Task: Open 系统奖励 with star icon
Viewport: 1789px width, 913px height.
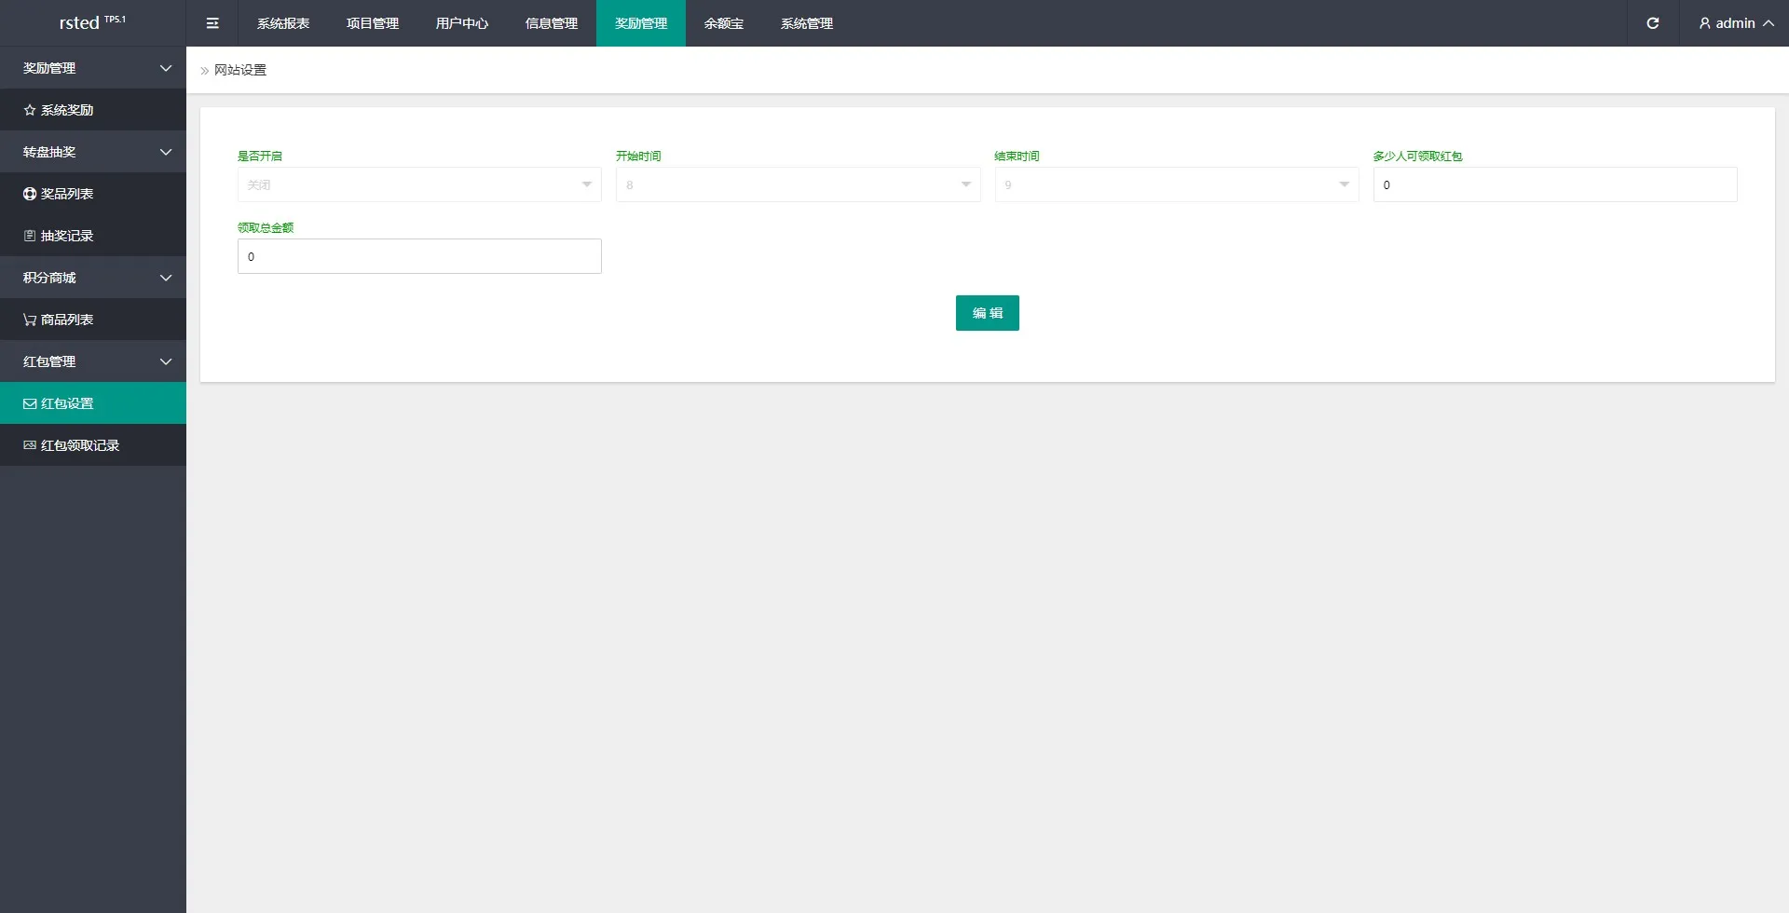Action: (x=67, y=110)
